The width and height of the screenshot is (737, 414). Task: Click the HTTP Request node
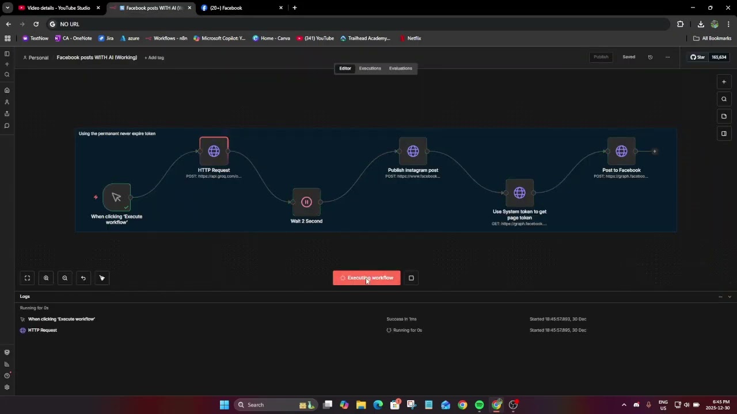tap(214, 151)
